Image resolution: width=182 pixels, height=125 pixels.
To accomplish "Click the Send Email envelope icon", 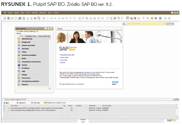I will 12,18.
